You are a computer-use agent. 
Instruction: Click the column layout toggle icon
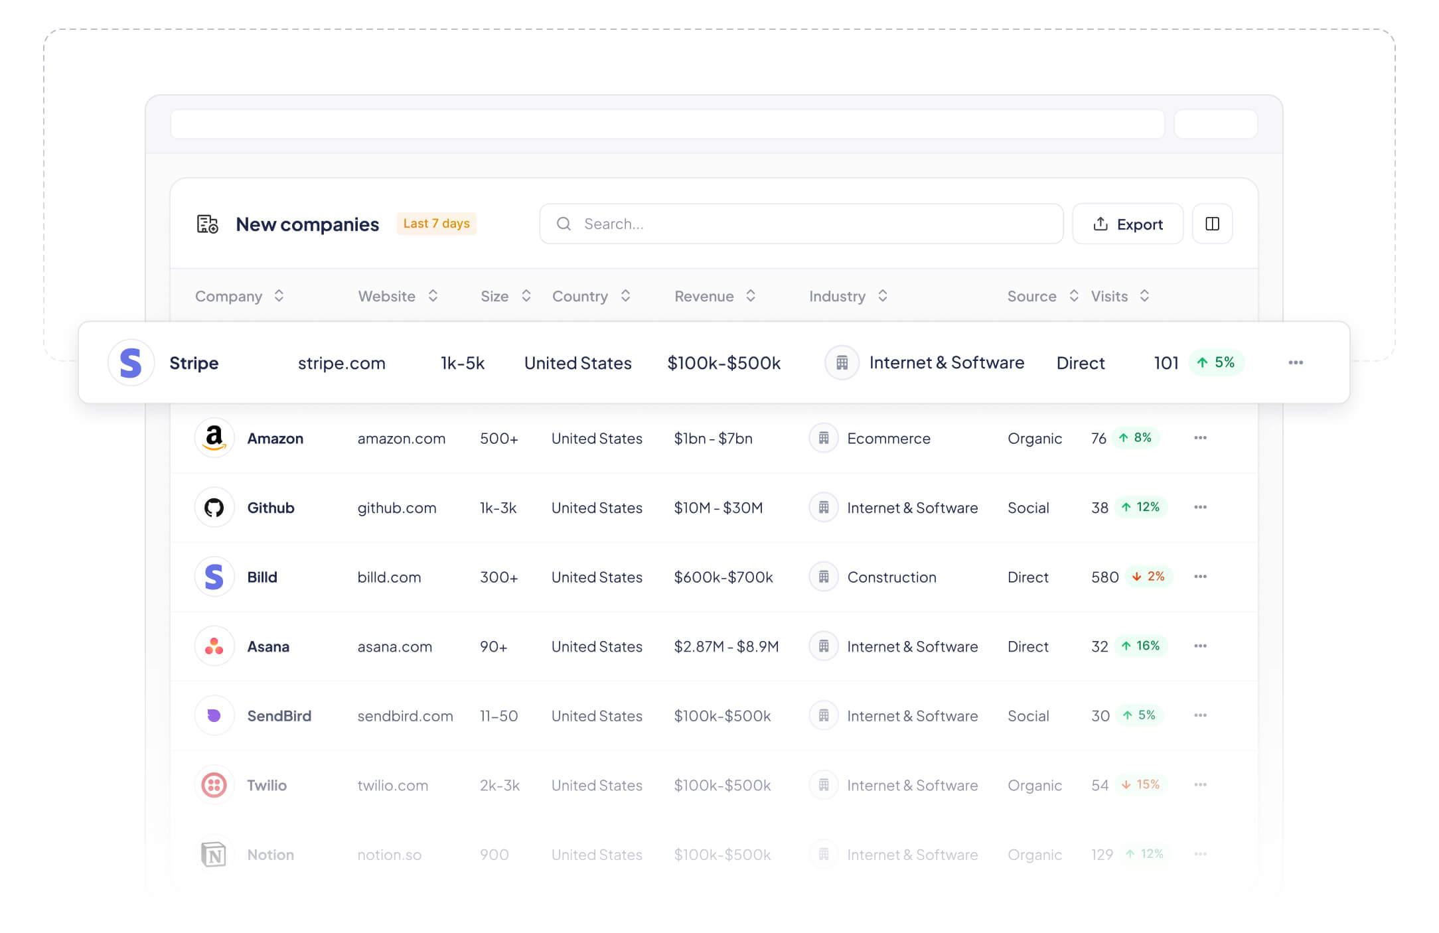[1212, 224]
